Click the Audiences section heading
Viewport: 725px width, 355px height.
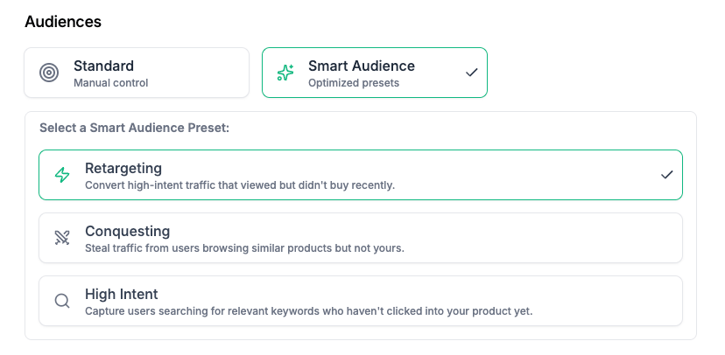click(63, 21)
